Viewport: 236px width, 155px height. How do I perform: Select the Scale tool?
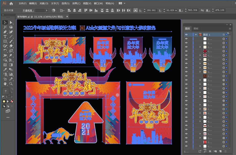[11, 51]
